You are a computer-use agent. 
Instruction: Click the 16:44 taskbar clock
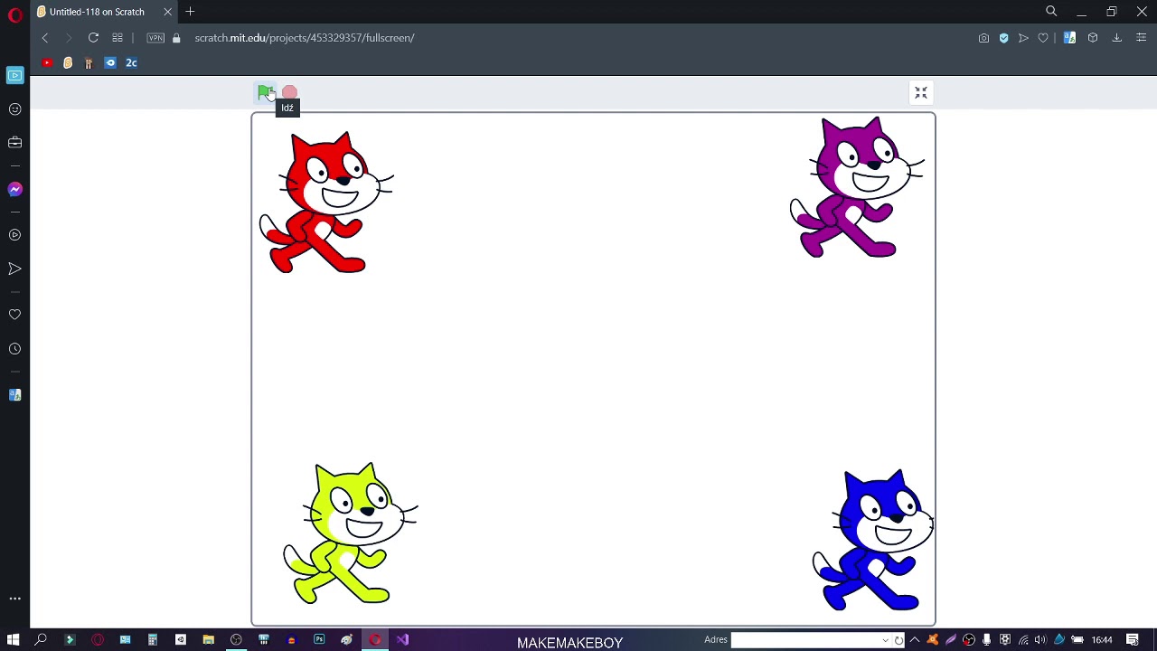coord(1102,640)
